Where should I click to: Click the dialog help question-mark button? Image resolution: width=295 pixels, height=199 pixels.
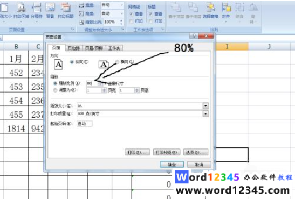tap(194, 36)
